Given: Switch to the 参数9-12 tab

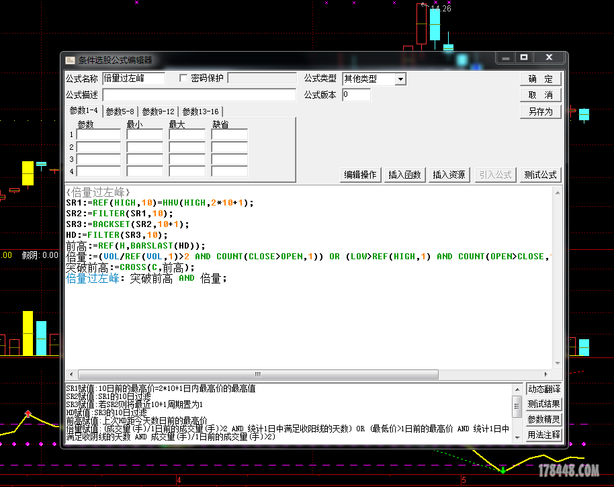Looking at the screenshot, I should (158, 112).
